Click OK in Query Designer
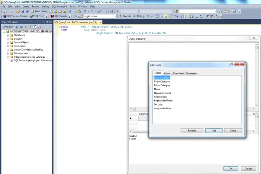Screen dimensions: 261x174 coord(230,168)
